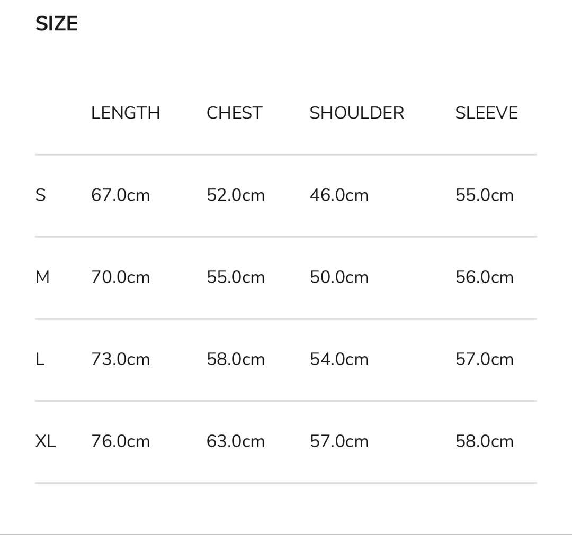Select the 55.0cm sleeve value

click(484, 195)
